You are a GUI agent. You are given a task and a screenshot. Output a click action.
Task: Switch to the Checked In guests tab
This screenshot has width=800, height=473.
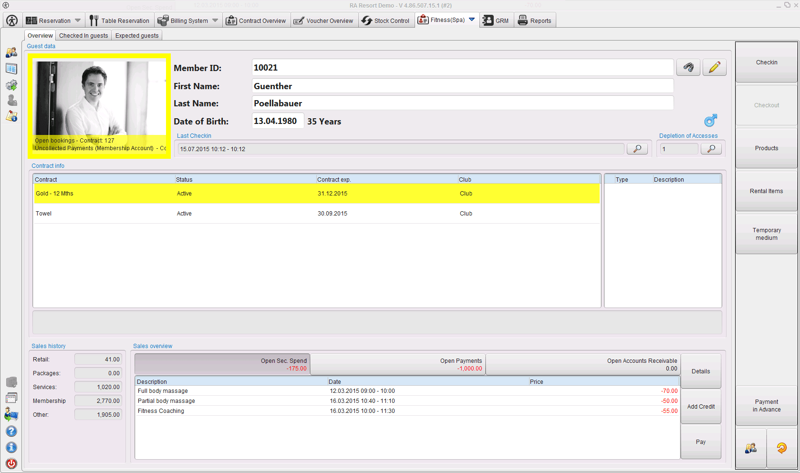click(83, 35)
